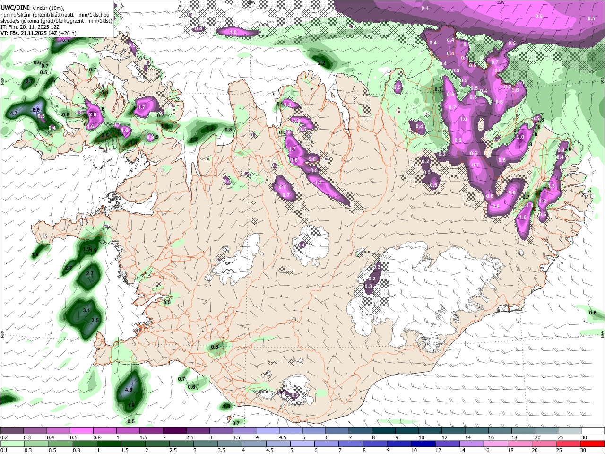Click the 'VT: Fös. 21.11.2025 14Z' valid time line
605x454 pixels.
(x=28, y=33)
